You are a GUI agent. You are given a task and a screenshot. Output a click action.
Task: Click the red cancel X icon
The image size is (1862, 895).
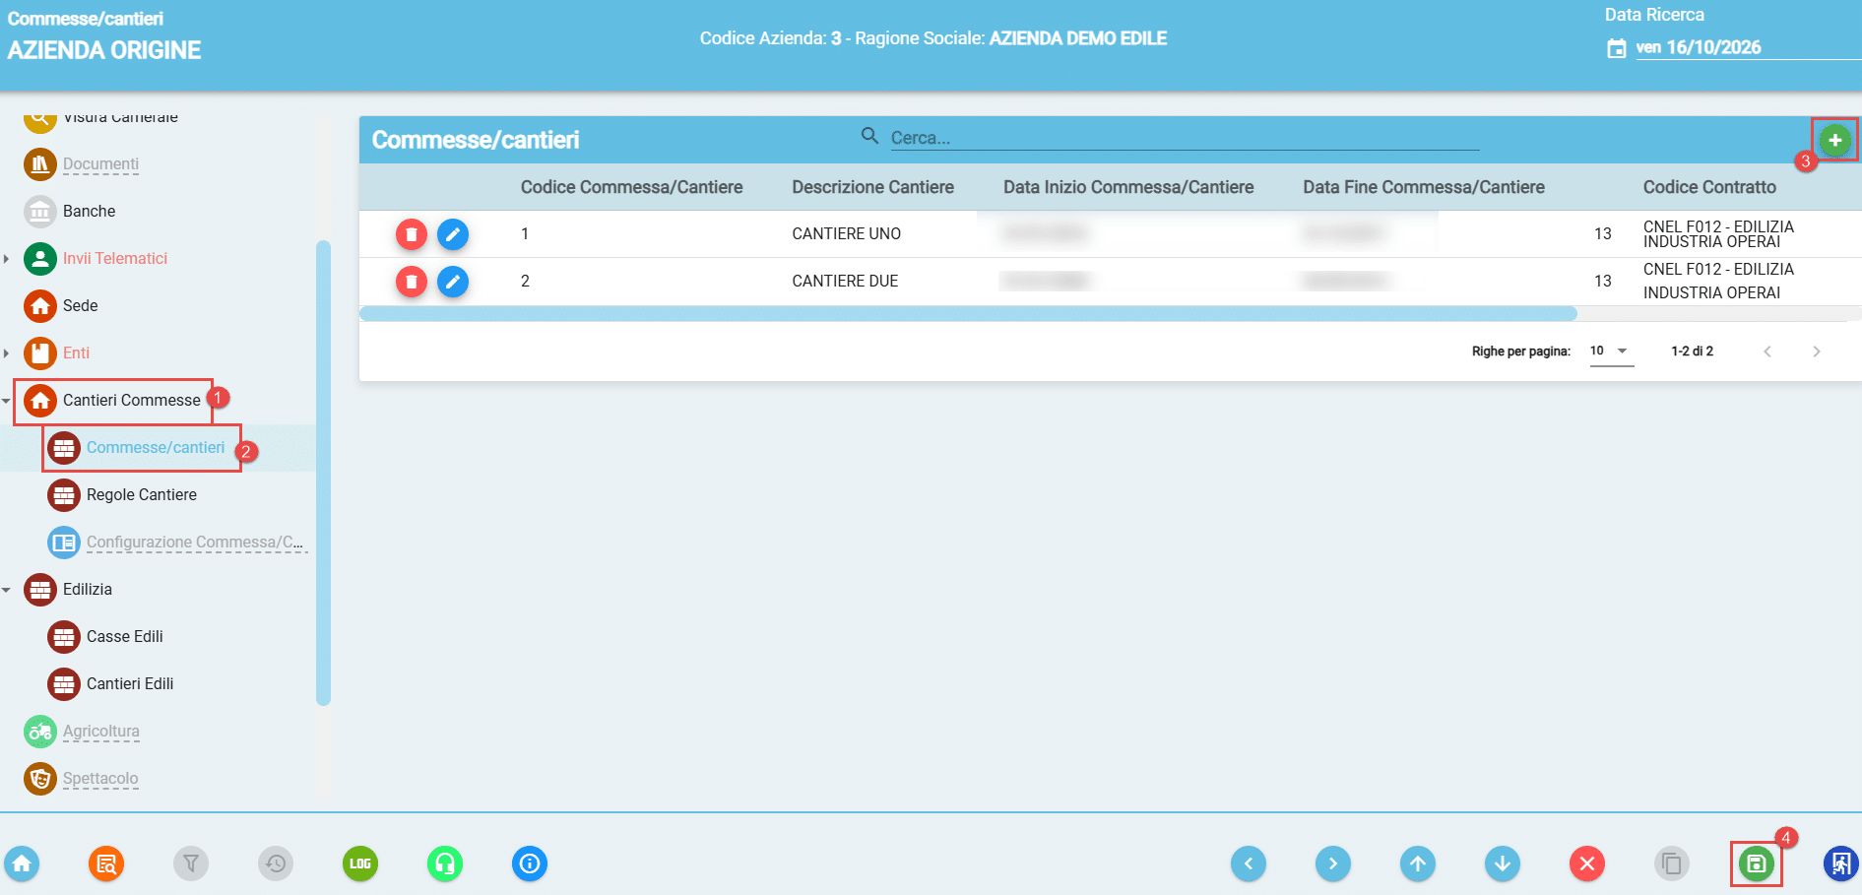click(1587, 864)
